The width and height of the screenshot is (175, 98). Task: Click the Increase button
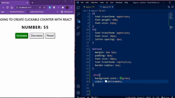point(22,36)
